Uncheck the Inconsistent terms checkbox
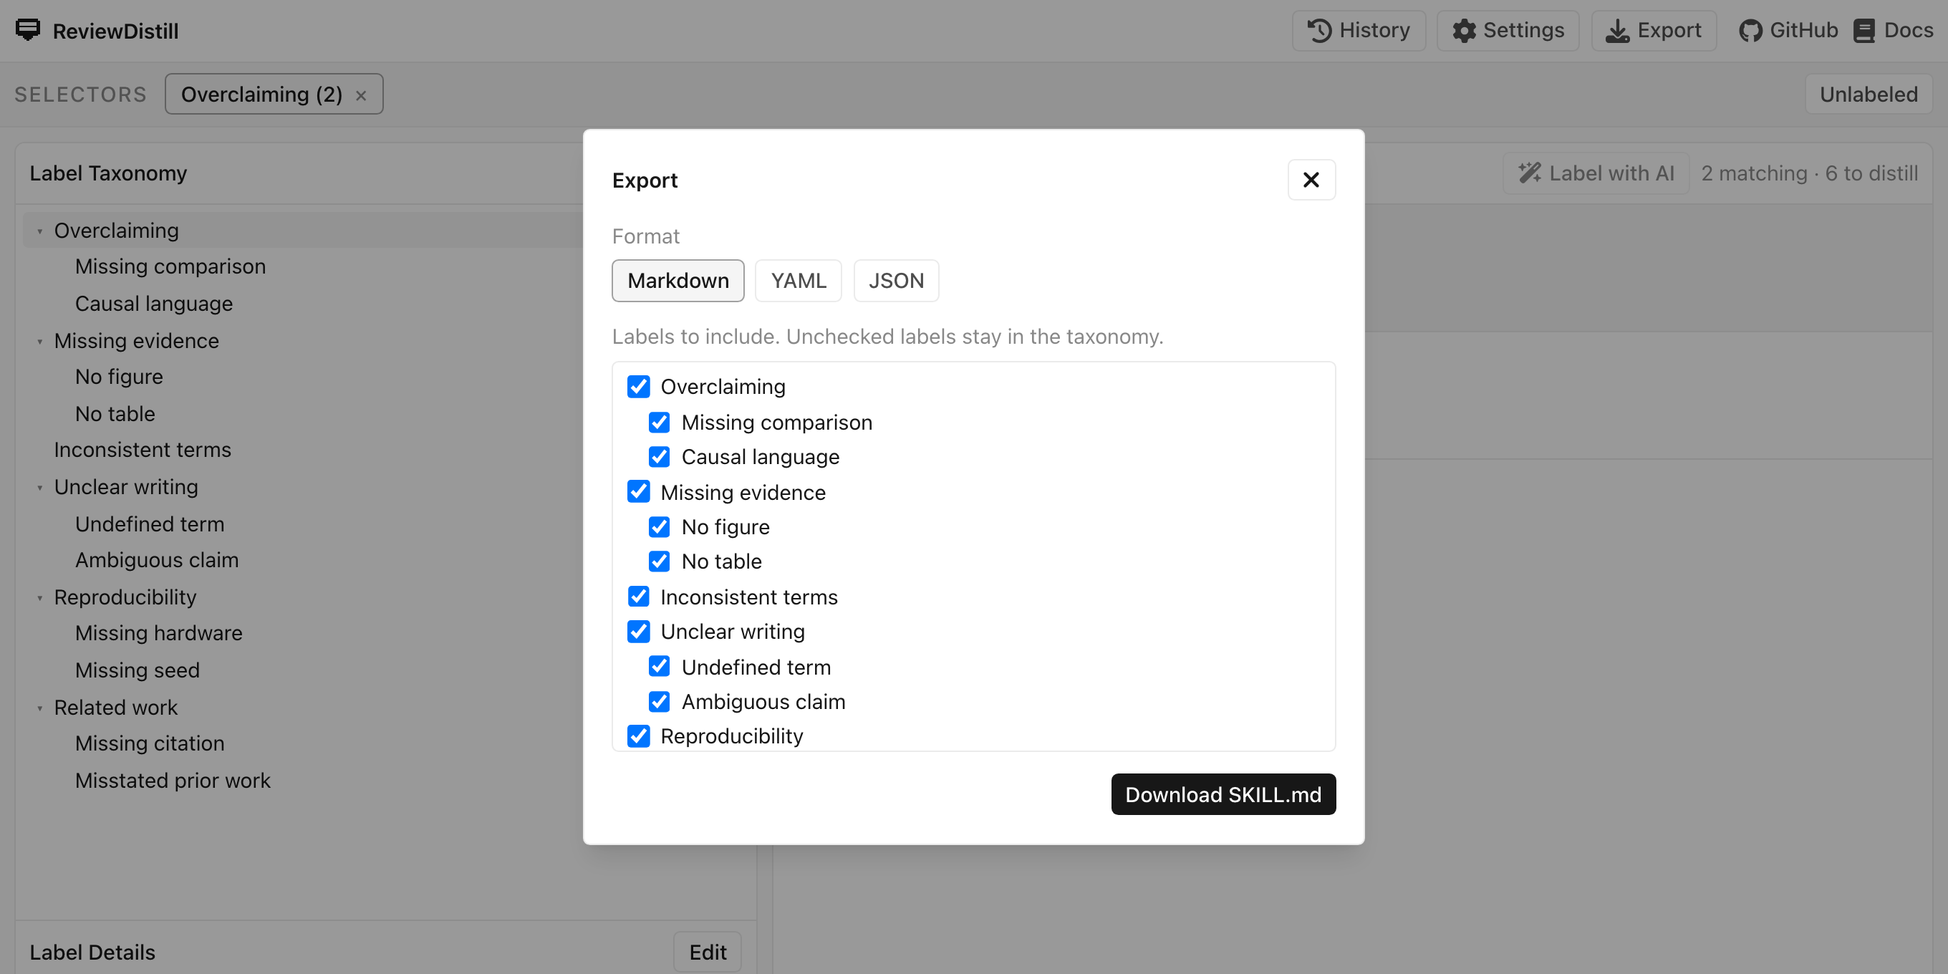The image size is (1948, 974). click(x=639, y=597)
